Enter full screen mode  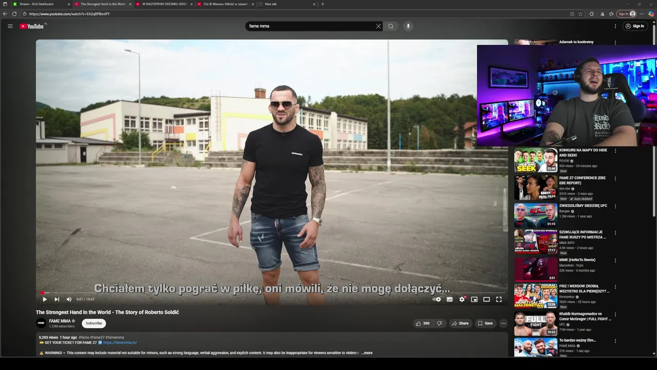pos(499,299)
